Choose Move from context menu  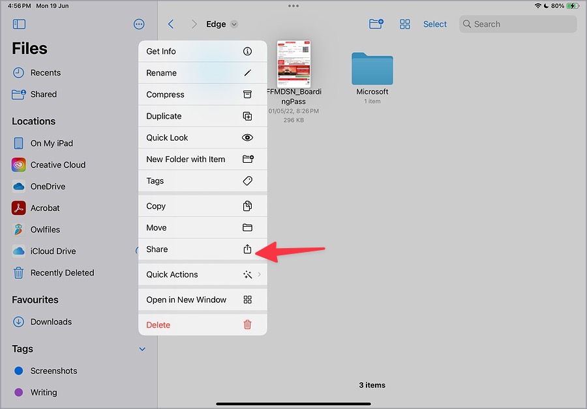point(203,228)
